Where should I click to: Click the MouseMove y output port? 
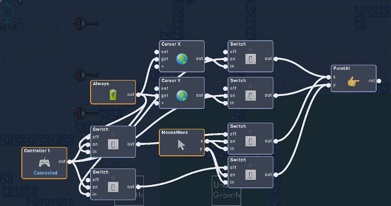207,149
